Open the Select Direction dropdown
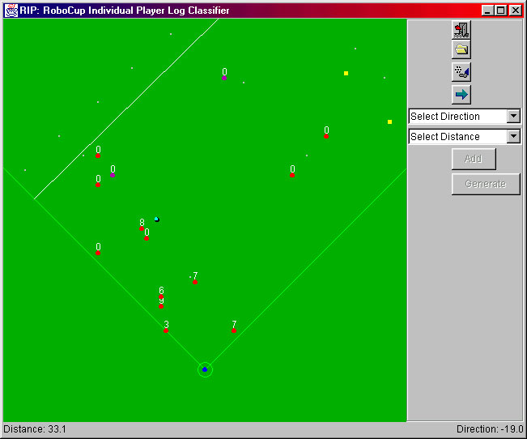This screenshot has width=527, height=439. (465, 117)
